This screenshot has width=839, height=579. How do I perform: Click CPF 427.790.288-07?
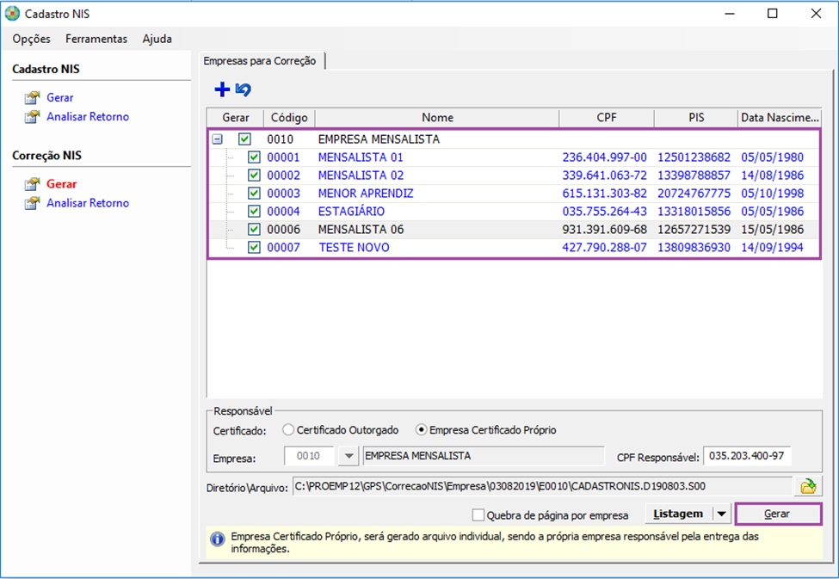click(605, 248)
